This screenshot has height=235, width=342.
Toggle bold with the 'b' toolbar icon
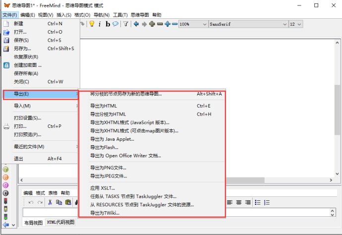[108, 24]
